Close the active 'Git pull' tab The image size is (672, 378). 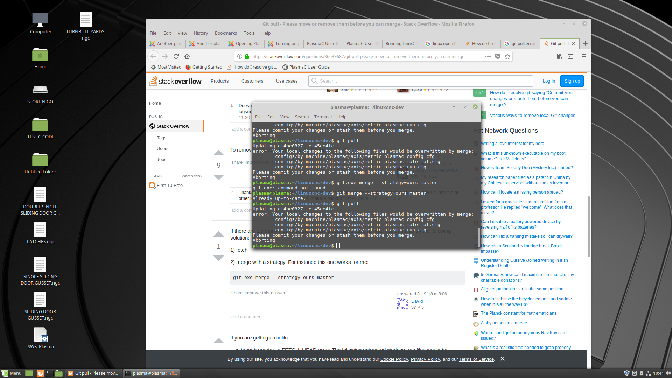pyautogui.click(x=573, y=44)
